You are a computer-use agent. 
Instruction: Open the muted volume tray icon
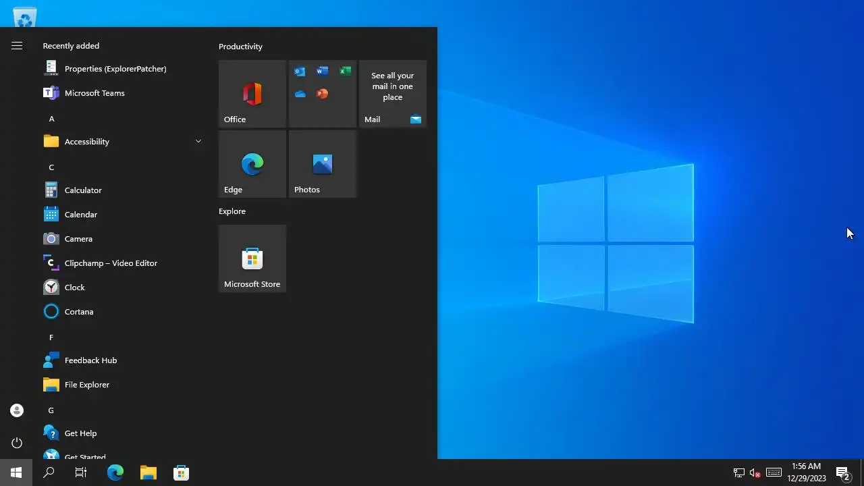coord(755,473)
